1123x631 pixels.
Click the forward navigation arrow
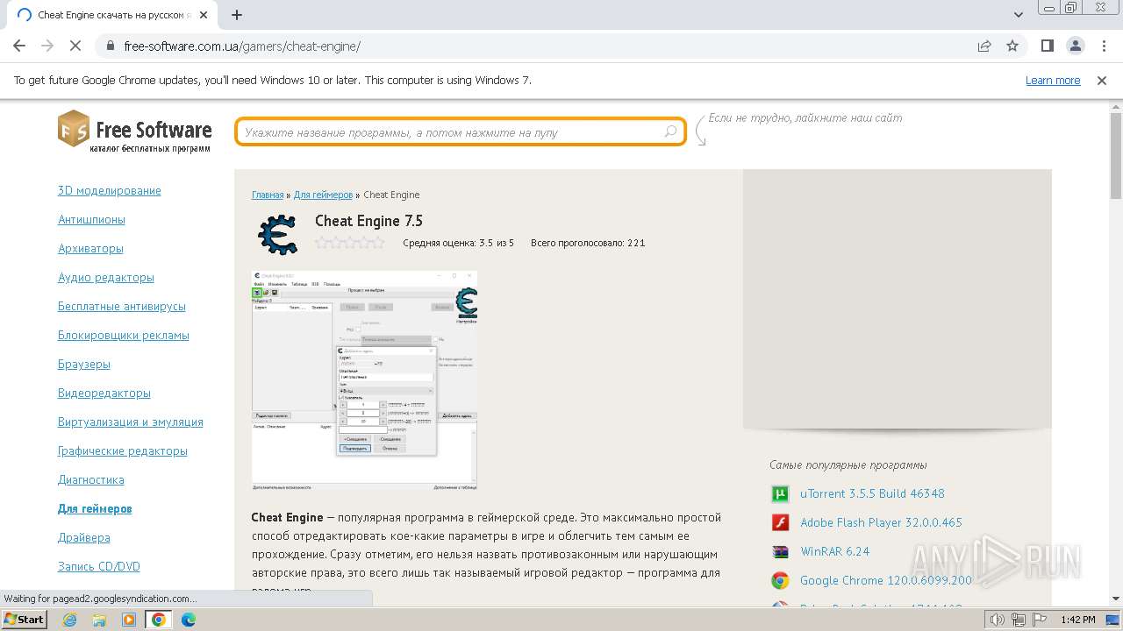(x=47, y=46)
